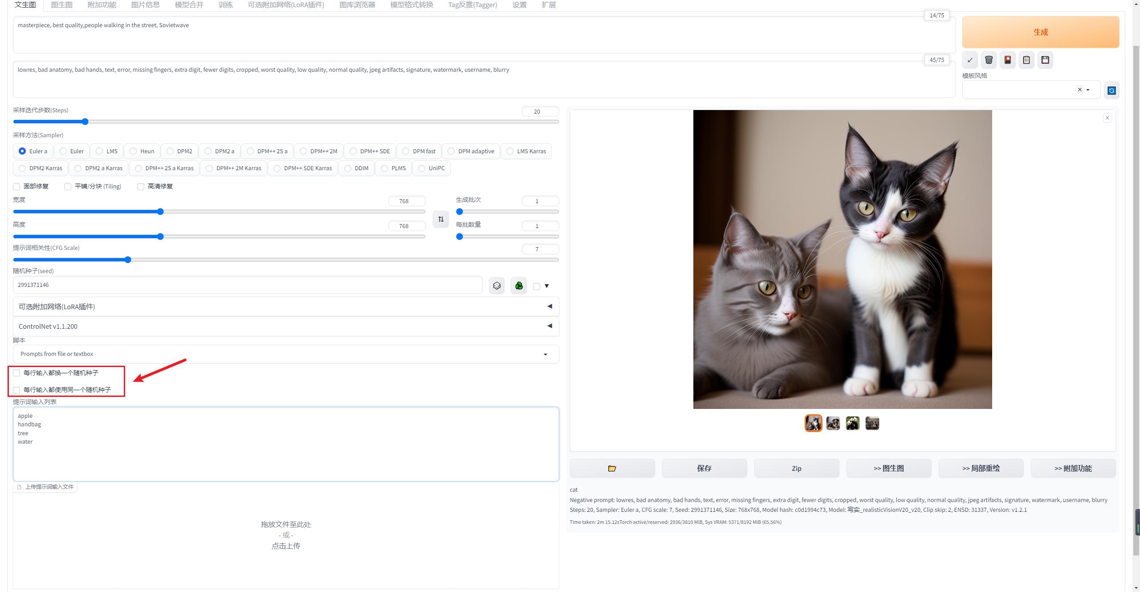Click the send to 局部重绘 icon

click(x=980, y=468)
